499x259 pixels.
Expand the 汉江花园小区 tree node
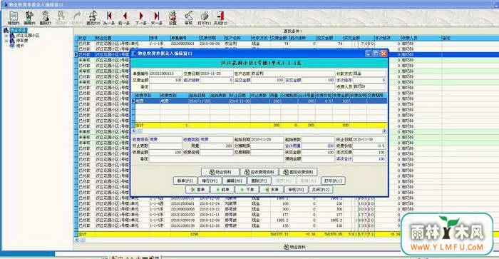pos(6,36)
